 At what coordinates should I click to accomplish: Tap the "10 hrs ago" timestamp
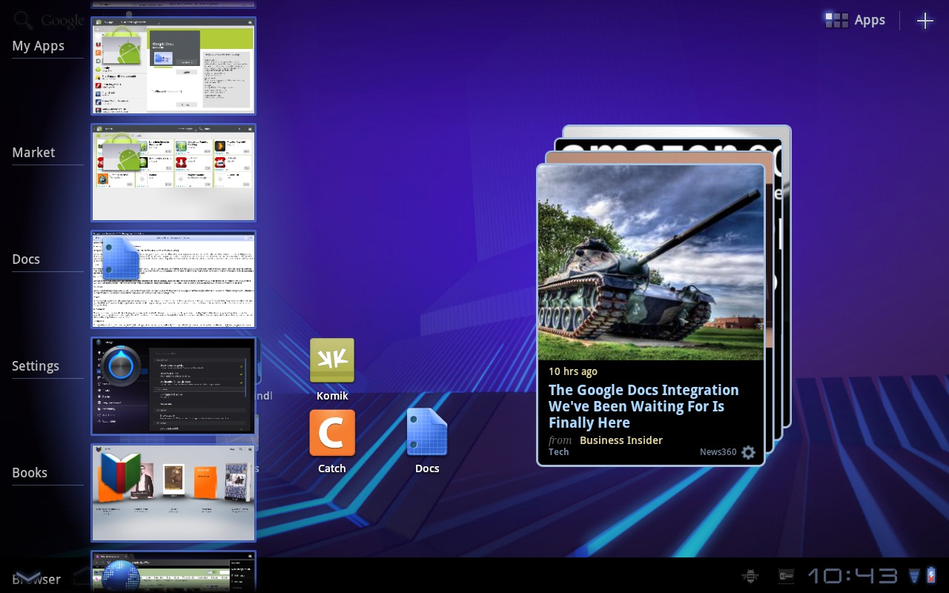click(x=573, y=371)
